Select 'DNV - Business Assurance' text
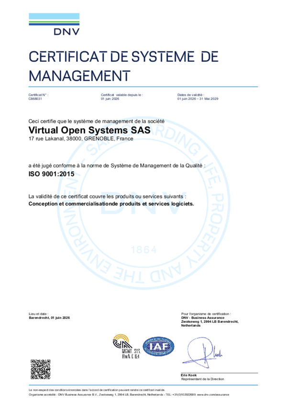This screenshot has height=406, width=287. click(x=202, y=318)
